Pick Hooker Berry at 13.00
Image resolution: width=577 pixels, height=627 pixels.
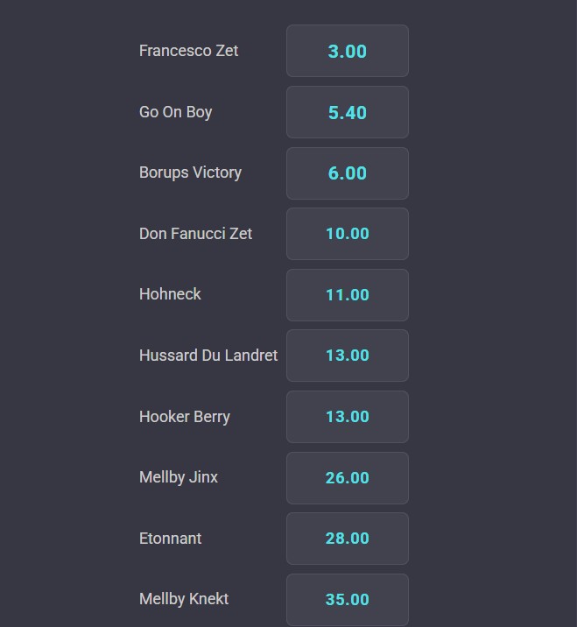[348, 417]
